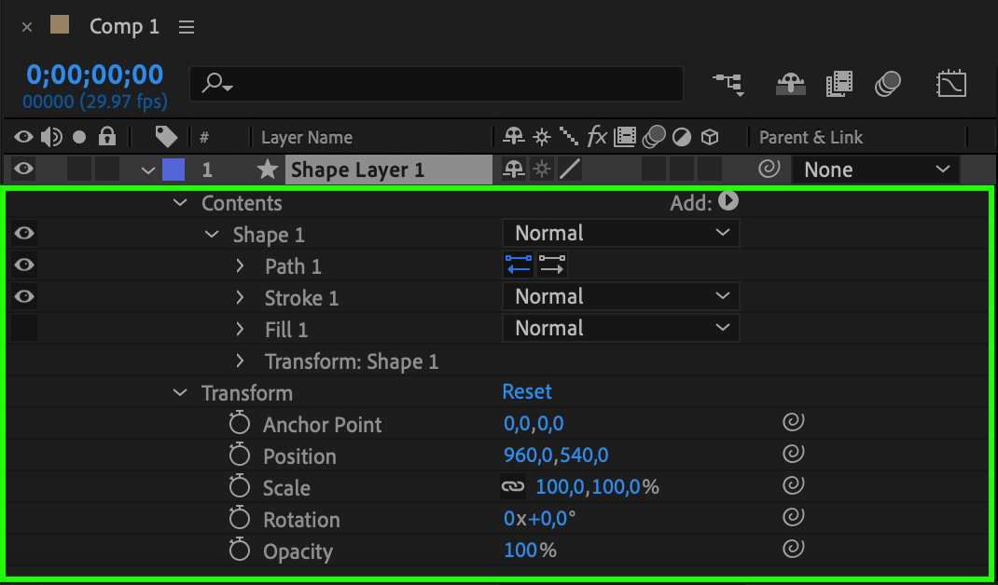The image size is (998, 585).
Task: Enable Motion Blur for the composition
Action: tap(887, 85)
